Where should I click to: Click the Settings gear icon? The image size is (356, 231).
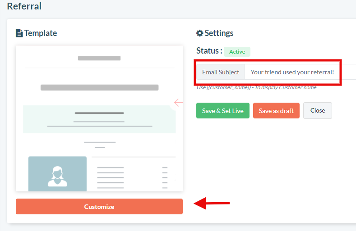(x=199, y=33)
